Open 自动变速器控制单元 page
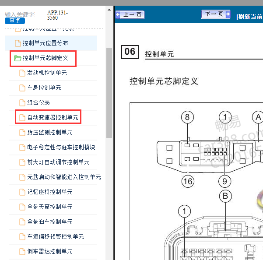Image resolution: width=263 pixels, height=260 pixels. click(53, 117)
